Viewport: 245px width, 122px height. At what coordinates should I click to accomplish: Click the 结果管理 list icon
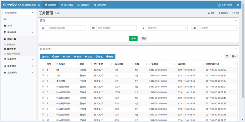pyautogui.click(x=5, y=59)
